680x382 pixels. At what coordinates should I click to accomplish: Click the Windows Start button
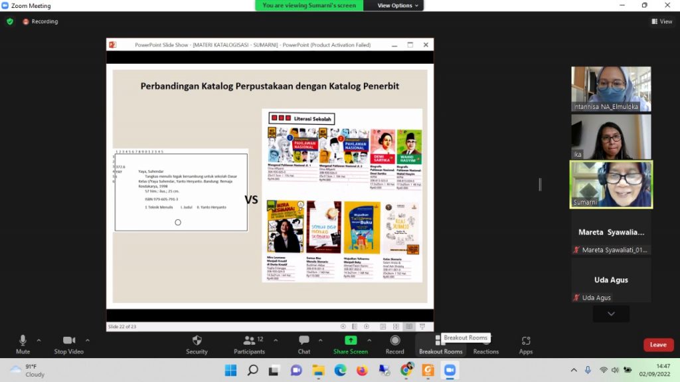pyautogui.click(x=230, y=370)
